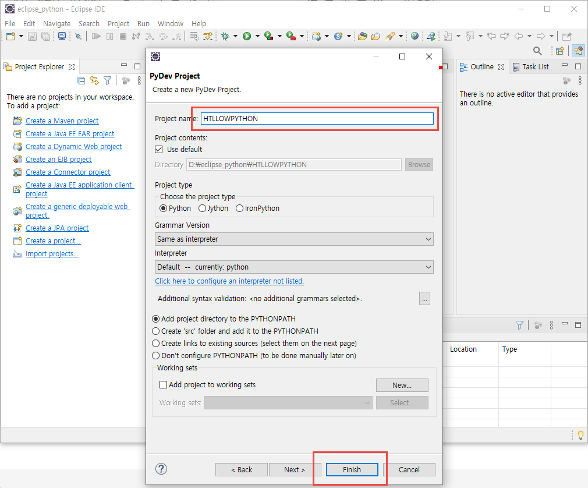The image size is (588, 488).
Task: Click the magnifier Quick Access search icon
Action: point(537,51)
